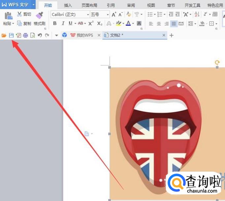This screenshot has height=201, width=225.
Task: Click the Undo arrow
Action: pyautogui.click(x=40, y=35)
